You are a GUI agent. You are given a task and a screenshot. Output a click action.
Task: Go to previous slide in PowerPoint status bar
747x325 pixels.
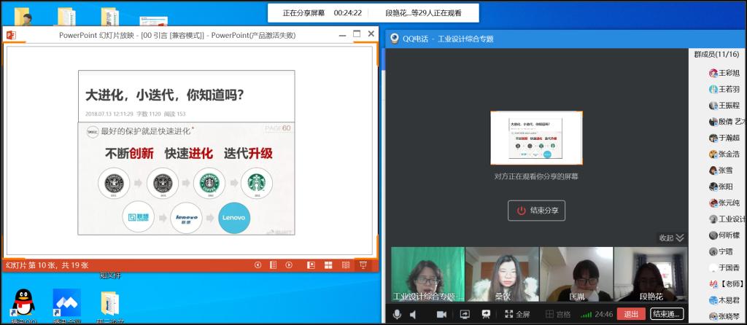(x=257, y=265)
